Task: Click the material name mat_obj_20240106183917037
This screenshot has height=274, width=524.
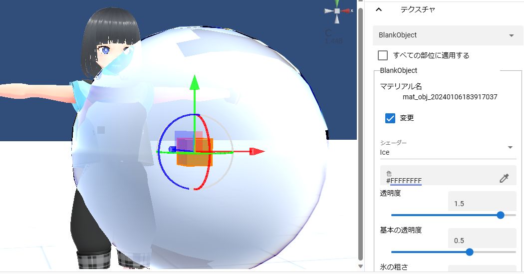Action: coord(450,97)
